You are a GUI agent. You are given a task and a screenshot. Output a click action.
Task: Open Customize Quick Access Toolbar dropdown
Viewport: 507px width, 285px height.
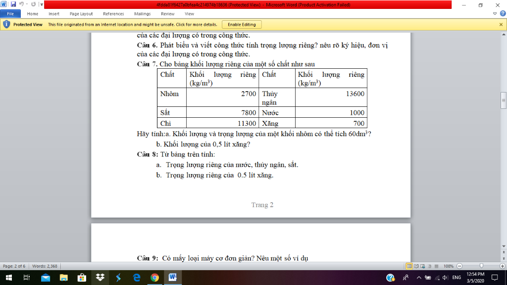click(x=42, y=4)
